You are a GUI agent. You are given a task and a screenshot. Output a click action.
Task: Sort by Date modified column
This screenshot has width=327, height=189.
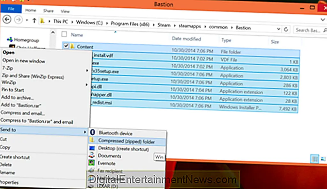(186, 39)
